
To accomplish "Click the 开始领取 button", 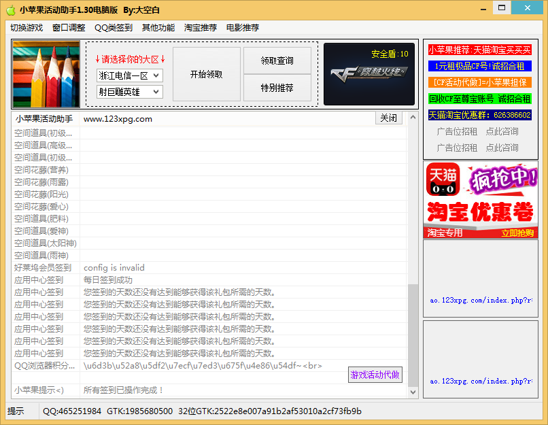I will pos(207,74).
